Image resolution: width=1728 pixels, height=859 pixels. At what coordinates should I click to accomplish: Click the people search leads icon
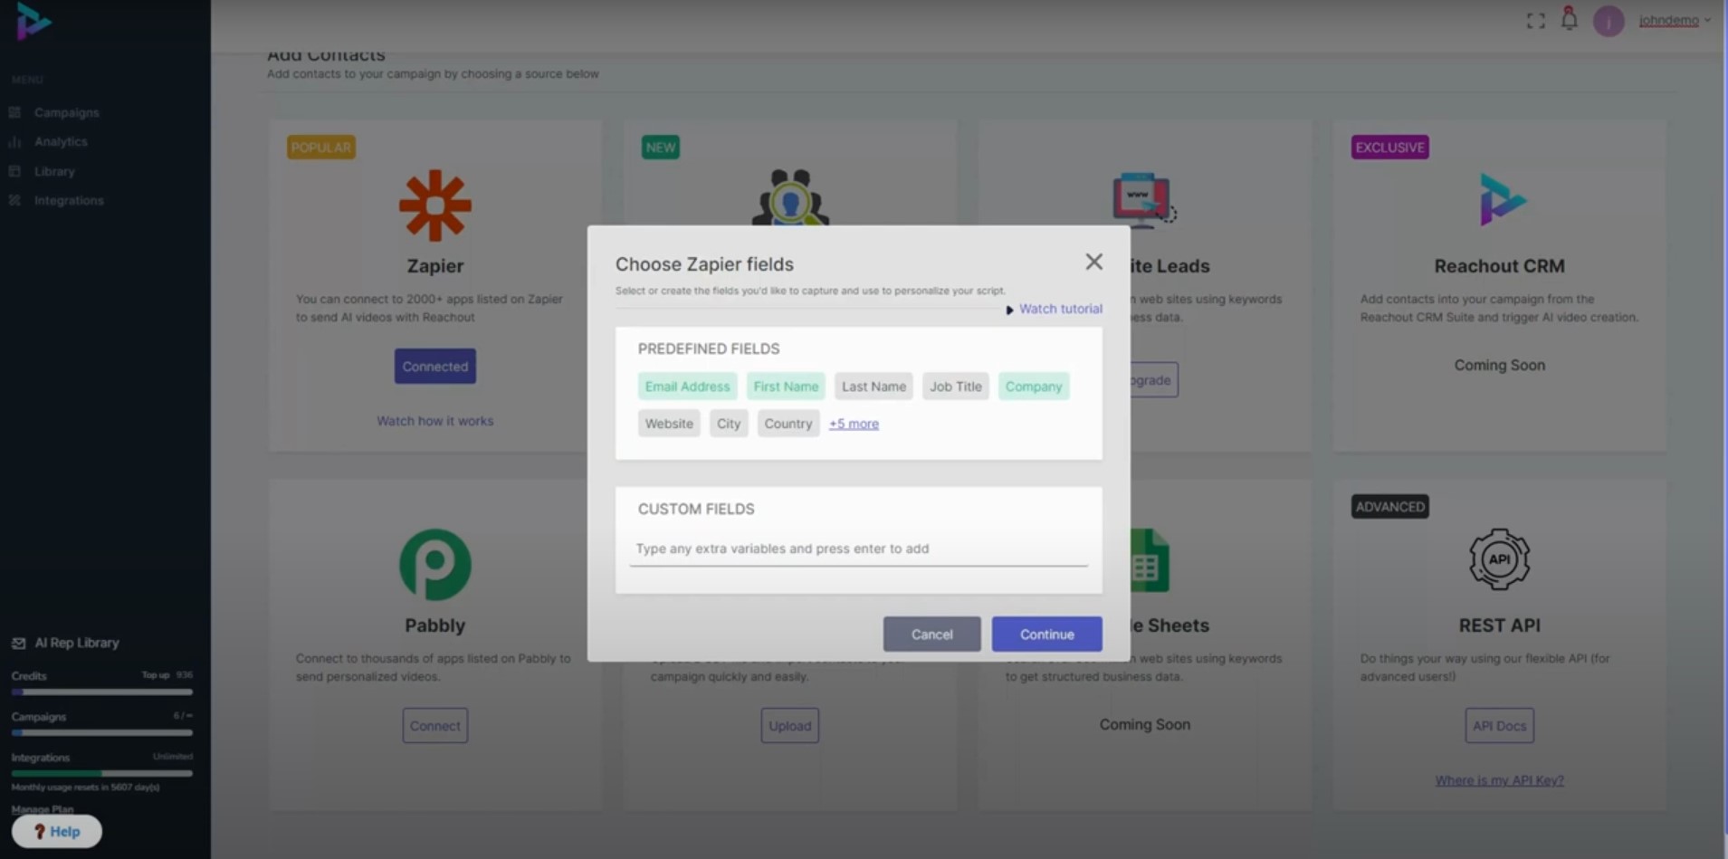[x=790, y=197]
